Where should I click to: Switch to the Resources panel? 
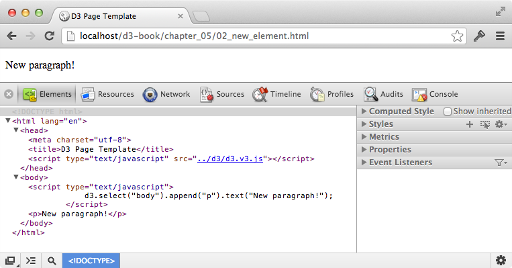[x=107, y=94]
